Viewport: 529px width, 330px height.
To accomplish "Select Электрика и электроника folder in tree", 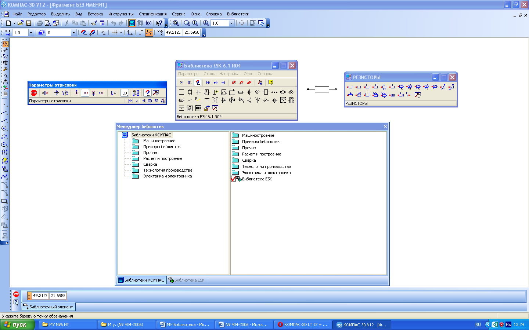I will 168,176.
